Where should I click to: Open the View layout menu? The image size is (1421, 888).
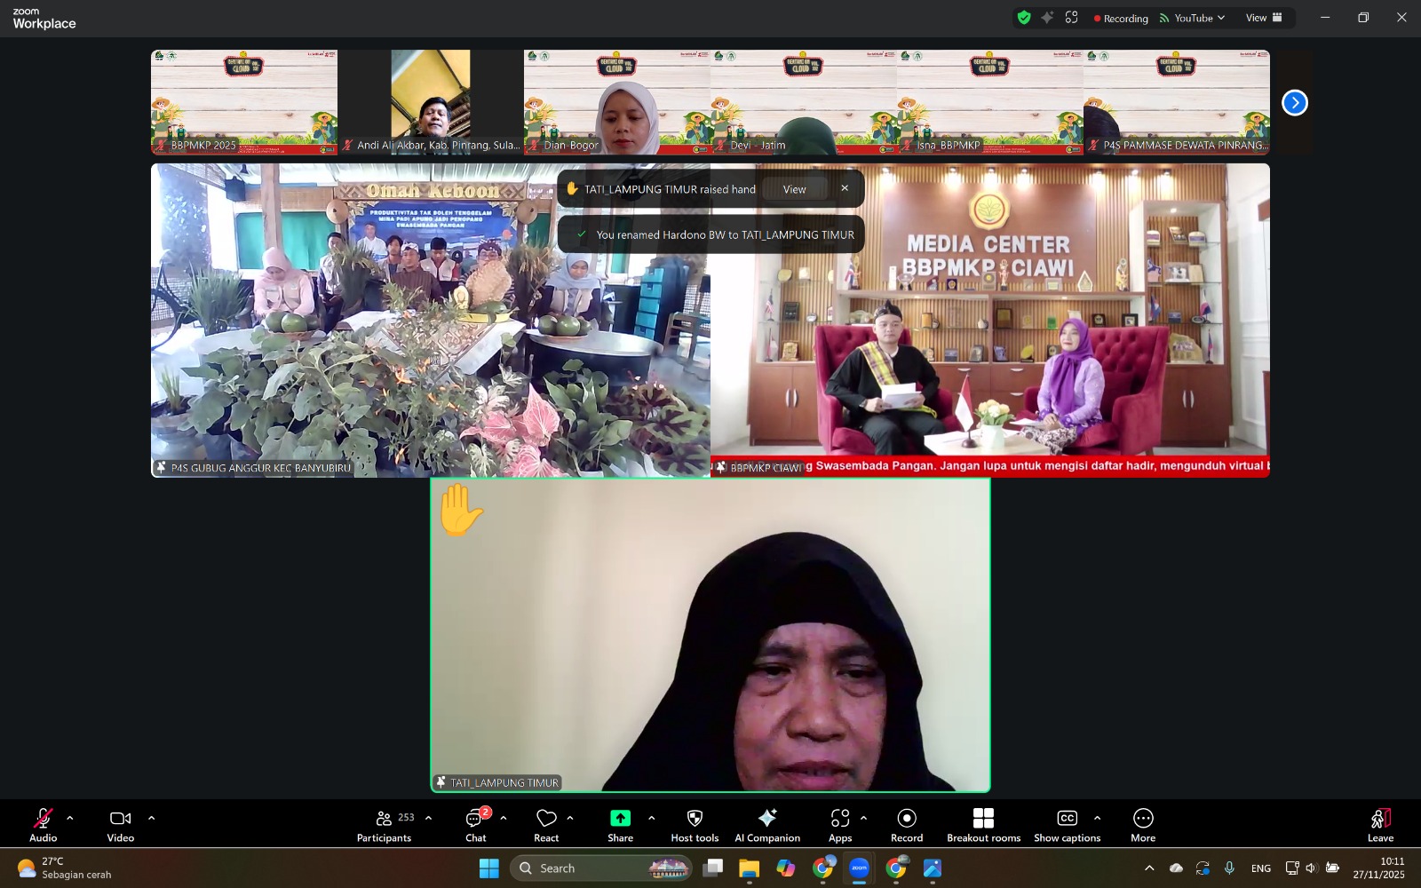point(1264,18)
